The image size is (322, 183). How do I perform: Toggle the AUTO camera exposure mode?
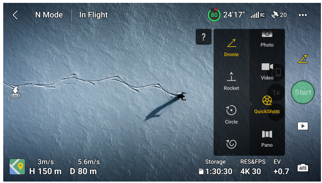[x=303, y=168]
